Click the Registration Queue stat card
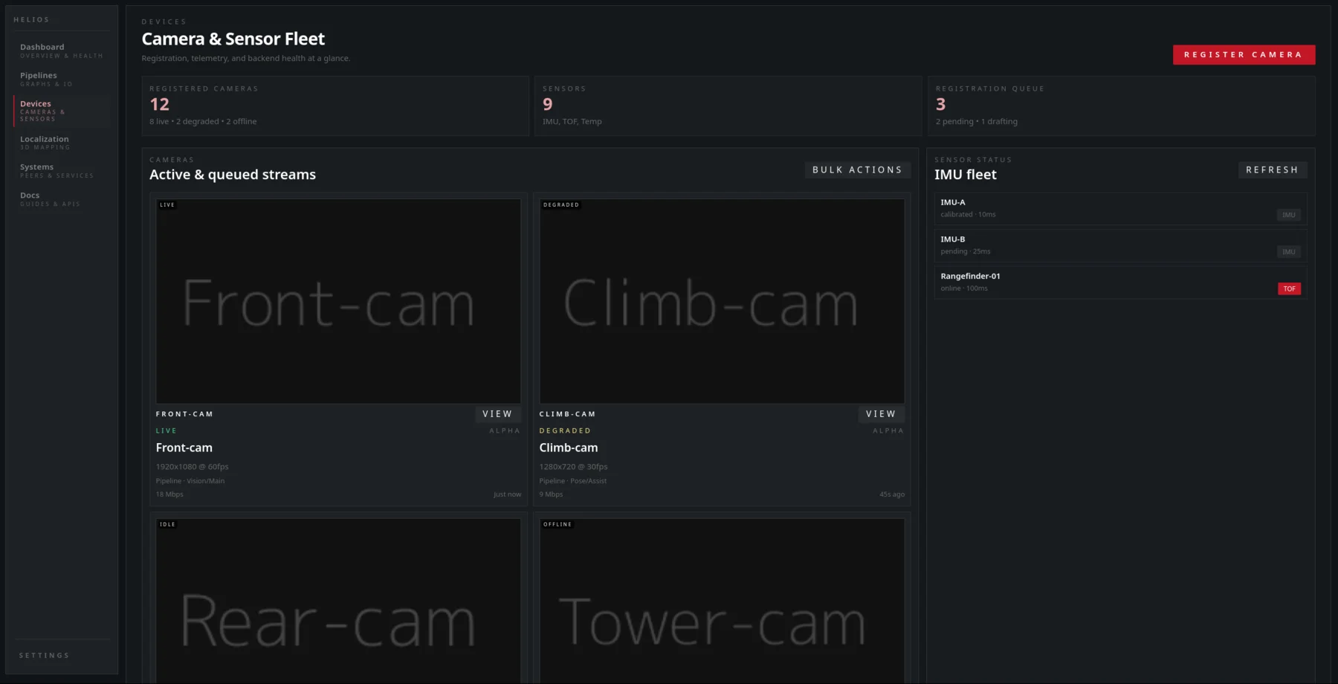1338x684 pixels. click(x=1121, y=106)
